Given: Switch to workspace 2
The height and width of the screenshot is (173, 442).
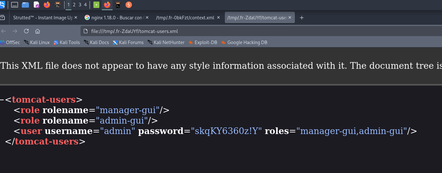Looking at the screenshot, I should (74, 5).
